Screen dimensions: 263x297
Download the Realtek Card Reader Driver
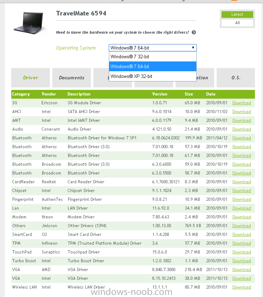pos(242,182)
